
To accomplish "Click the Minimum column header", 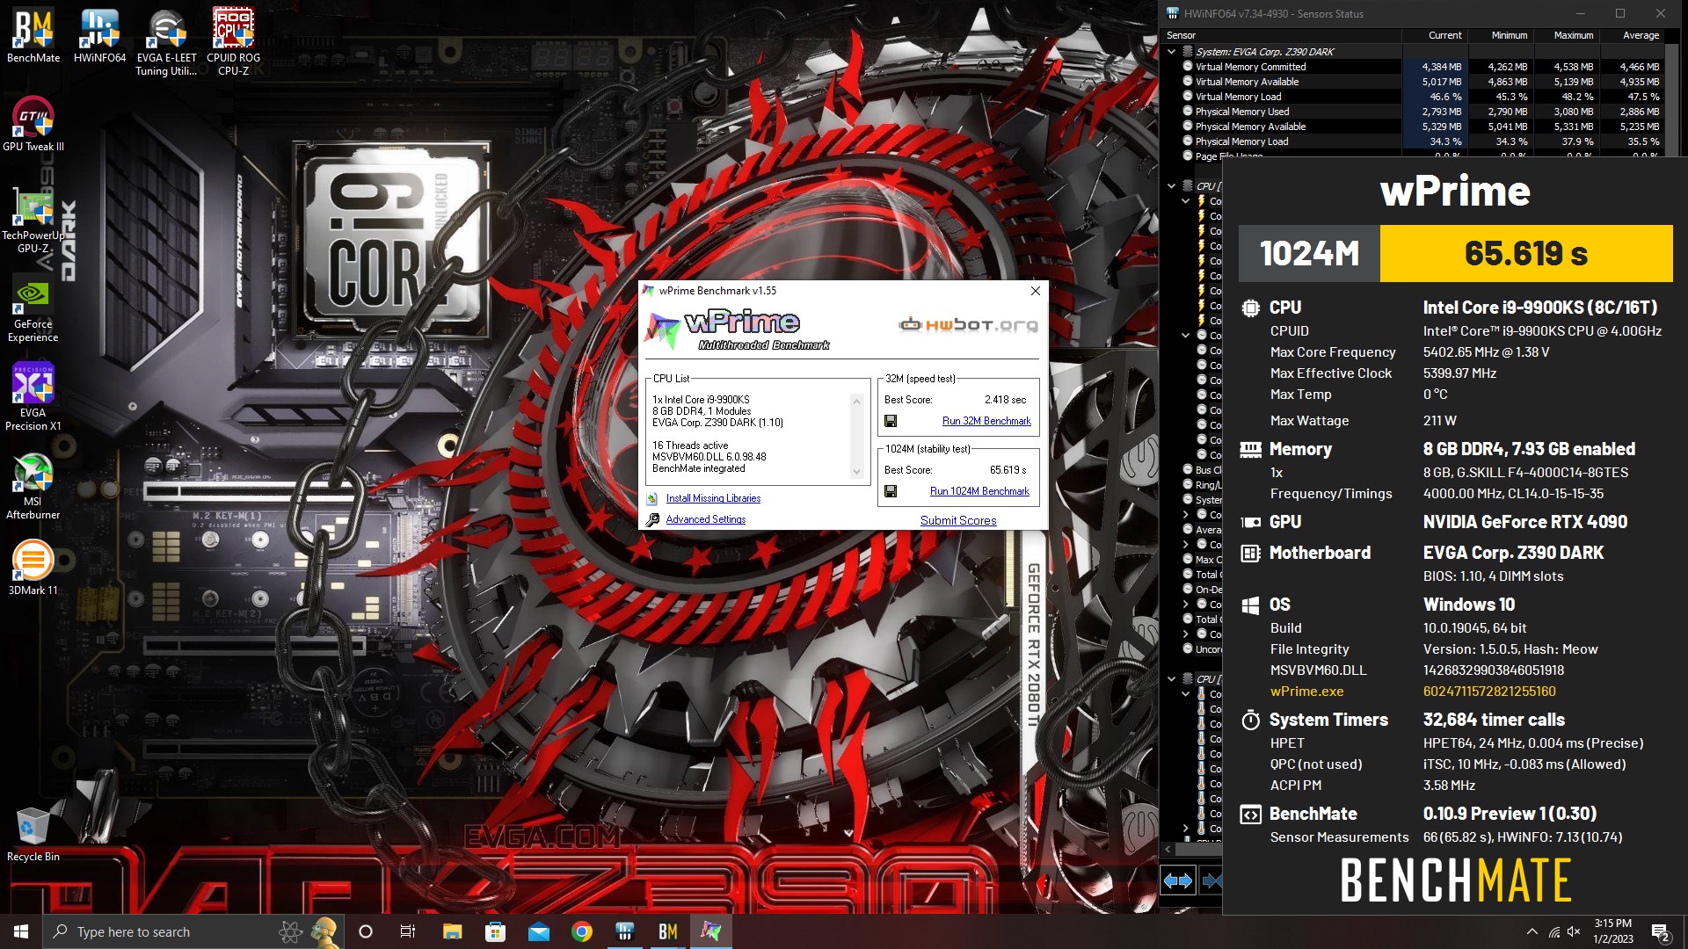I will coord(1499,35).
